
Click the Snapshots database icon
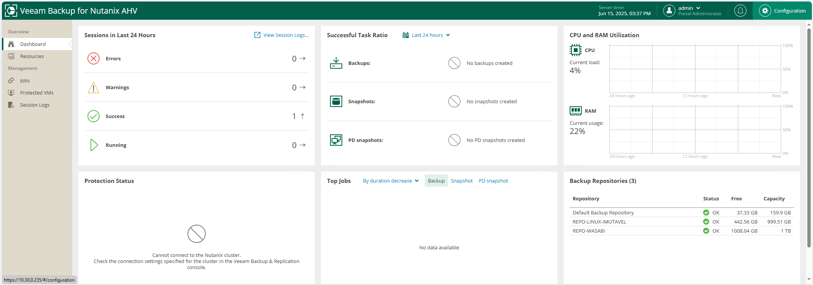coord(336,101)
